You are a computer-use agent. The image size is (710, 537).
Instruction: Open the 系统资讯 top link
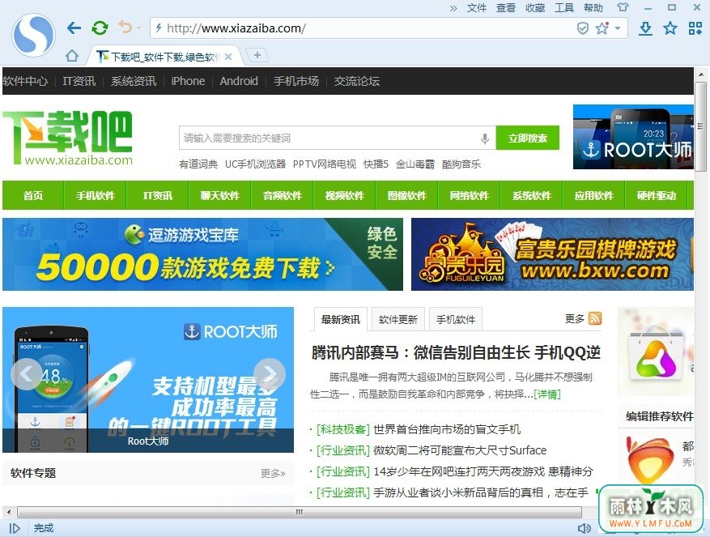point(134,81)
